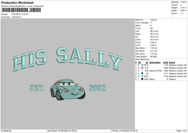Click the 2002 text in the design
This screenshot has width=188, height=133.
[97, 88]
